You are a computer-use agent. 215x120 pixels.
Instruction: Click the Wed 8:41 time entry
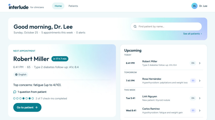click(x=131, y=111)
